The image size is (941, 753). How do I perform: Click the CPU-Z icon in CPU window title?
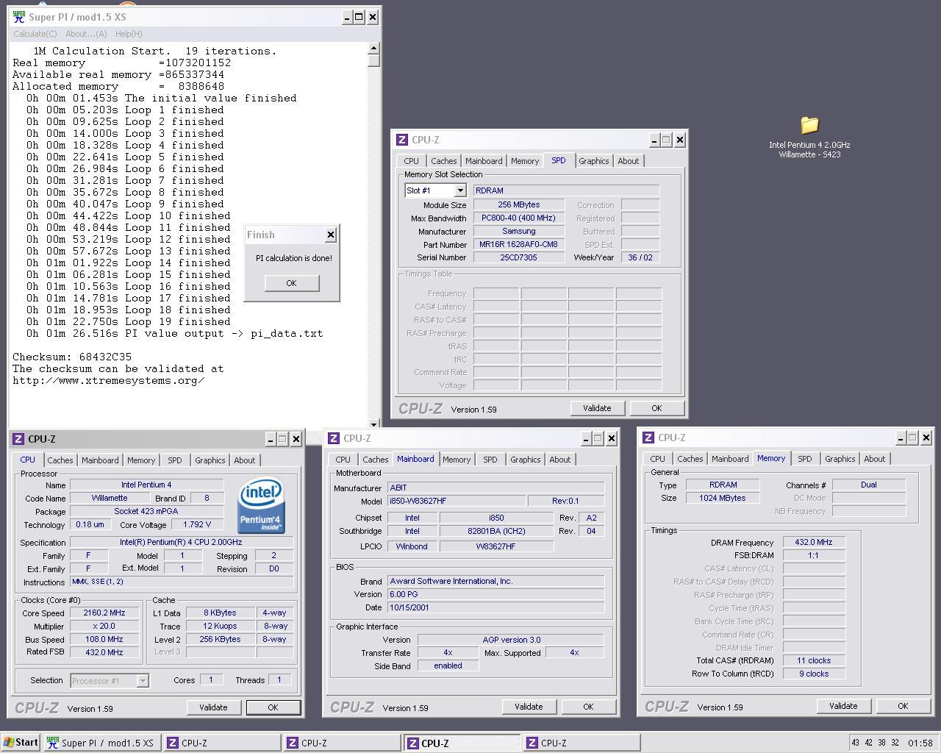pyautogui.click(x=18, y=439)
